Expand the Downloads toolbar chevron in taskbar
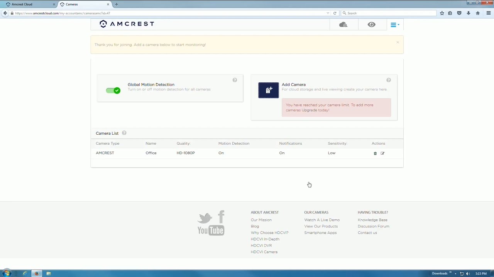Screen dimensions: 494x277 (x=450, y=273)
